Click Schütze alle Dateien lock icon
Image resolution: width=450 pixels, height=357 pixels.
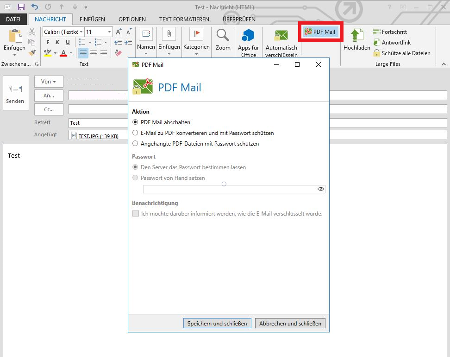[377, 53]
